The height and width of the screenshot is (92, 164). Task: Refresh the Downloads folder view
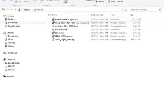(126, 10)
